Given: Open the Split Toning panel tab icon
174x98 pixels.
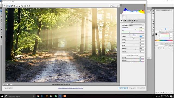Looking at the screenshot, I should pyautogui.click(x=130, y=20).
